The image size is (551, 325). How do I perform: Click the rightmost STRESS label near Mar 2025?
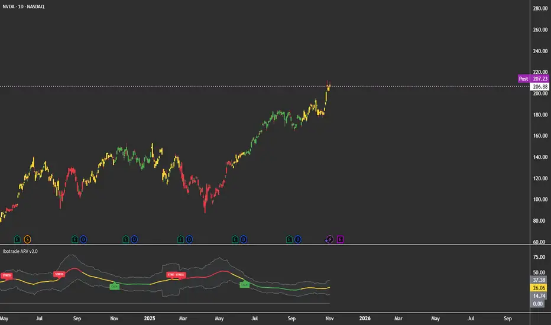tap(180, 275)
